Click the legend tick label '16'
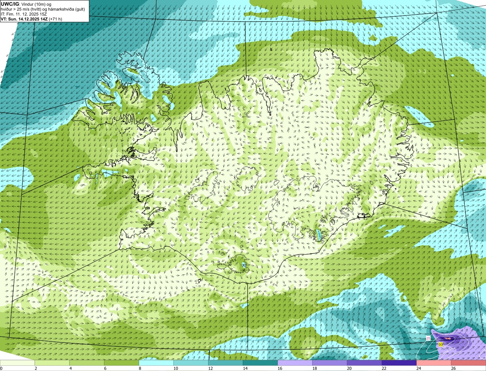 pos(280,368)
